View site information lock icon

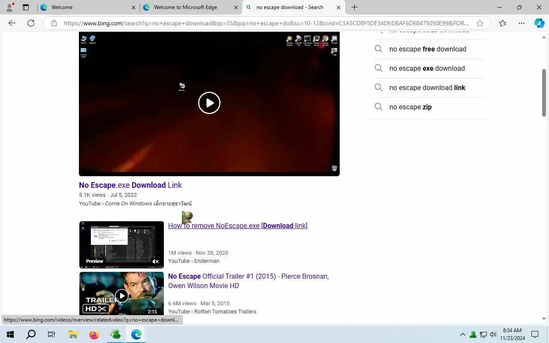(54, 23)
